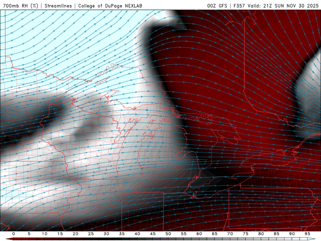Click the colorbar label "95"
The height and width of the screenshot is (241, 321).
[x=307, y=234]
